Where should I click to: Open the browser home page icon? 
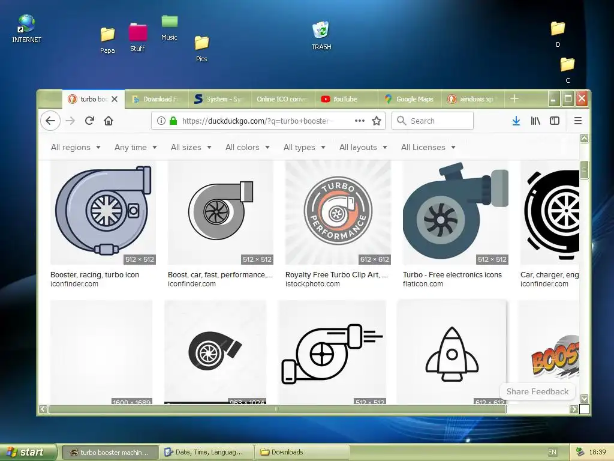pos(109,121)
